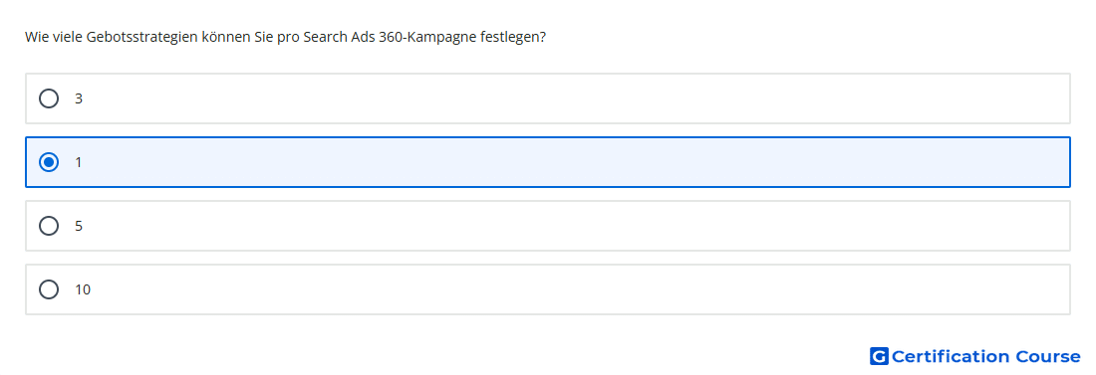Select the radio button for answer 10
Image resolution: width=1096 pixels, height=375 pixels.
[x=49, y=289]
